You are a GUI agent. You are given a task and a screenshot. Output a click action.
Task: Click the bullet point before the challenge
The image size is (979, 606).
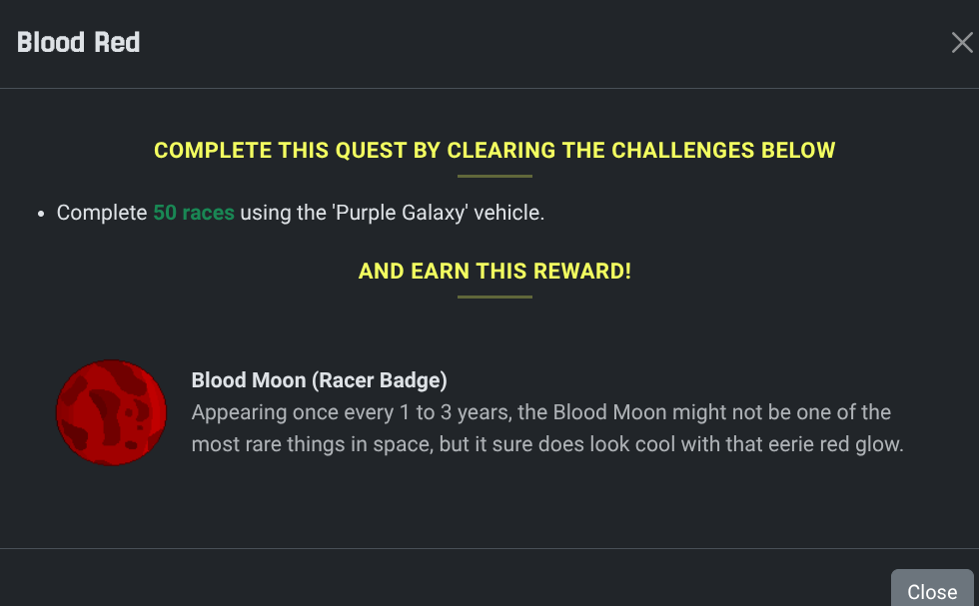coord(39,214)
